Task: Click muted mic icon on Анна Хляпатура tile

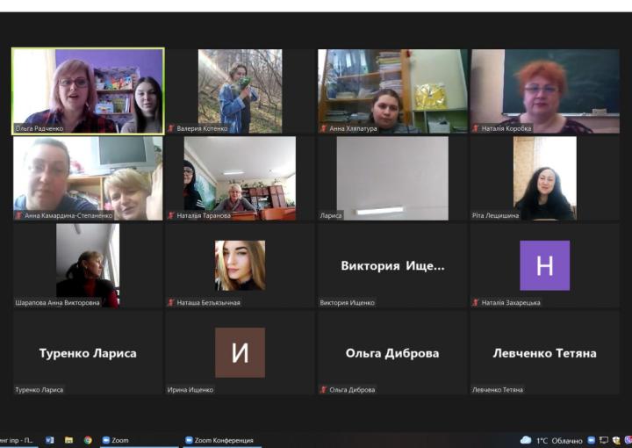Action: [323, 128]
